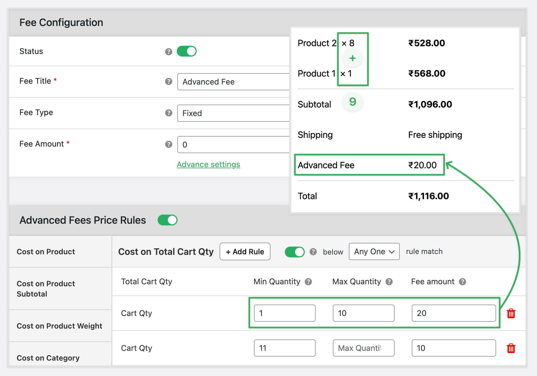Screen dimensions: 537x376
Task: View help for Max Quantity column
Action: [388, 281]
